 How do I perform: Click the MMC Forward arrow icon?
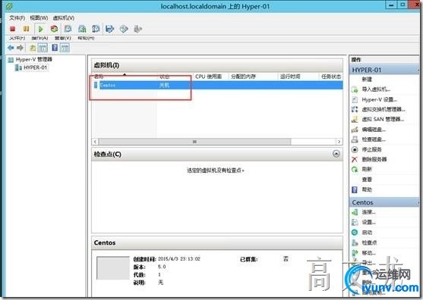[x=21, y=48]
